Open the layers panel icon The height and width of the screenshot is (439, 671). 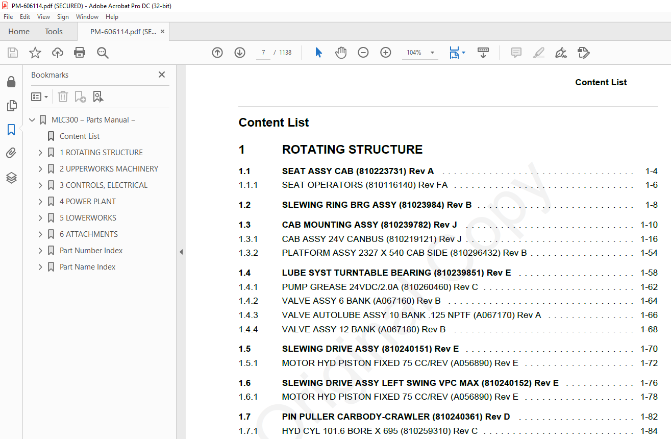[x=11, y=178]
